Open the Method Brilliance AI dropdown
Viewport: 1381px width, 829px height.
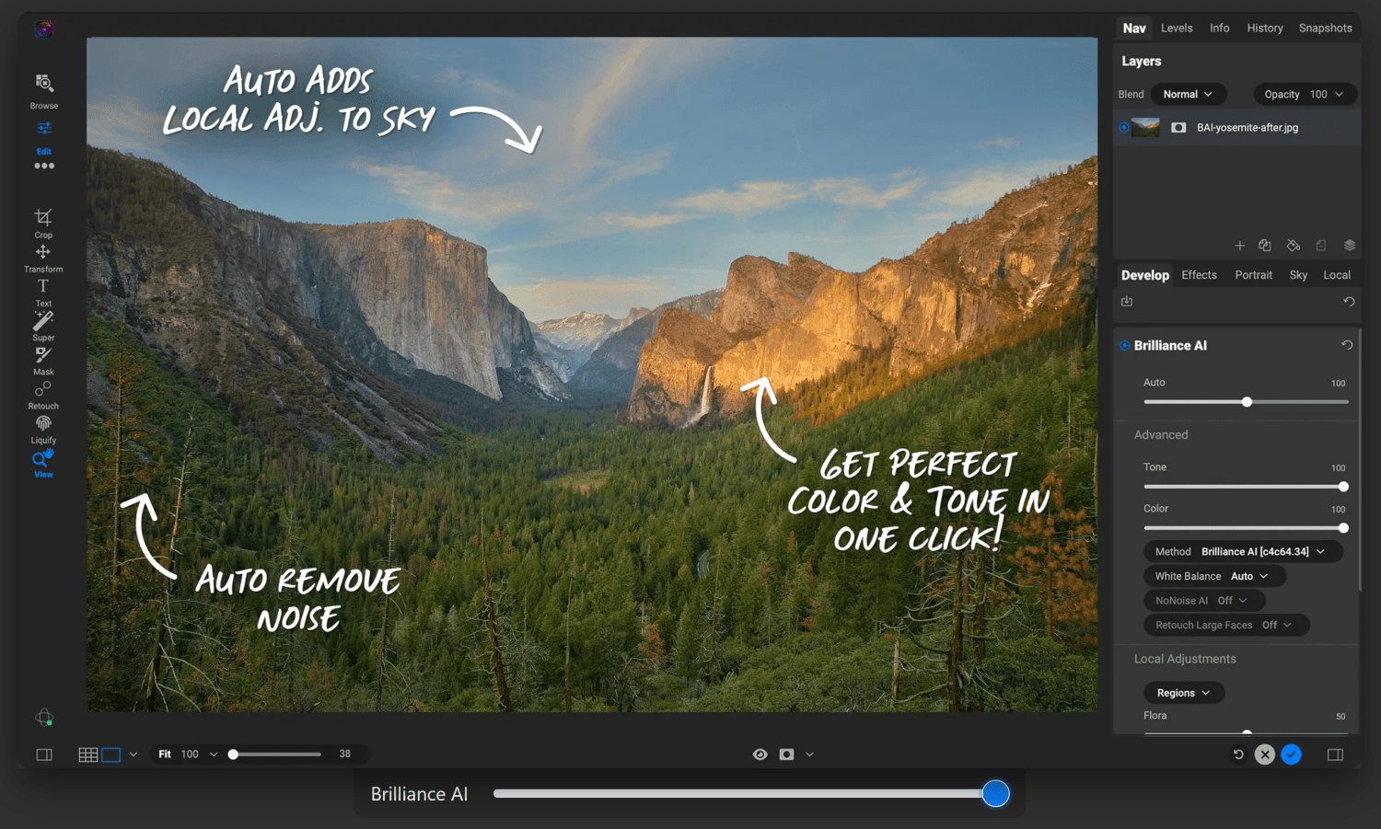tap(1243, 551)
